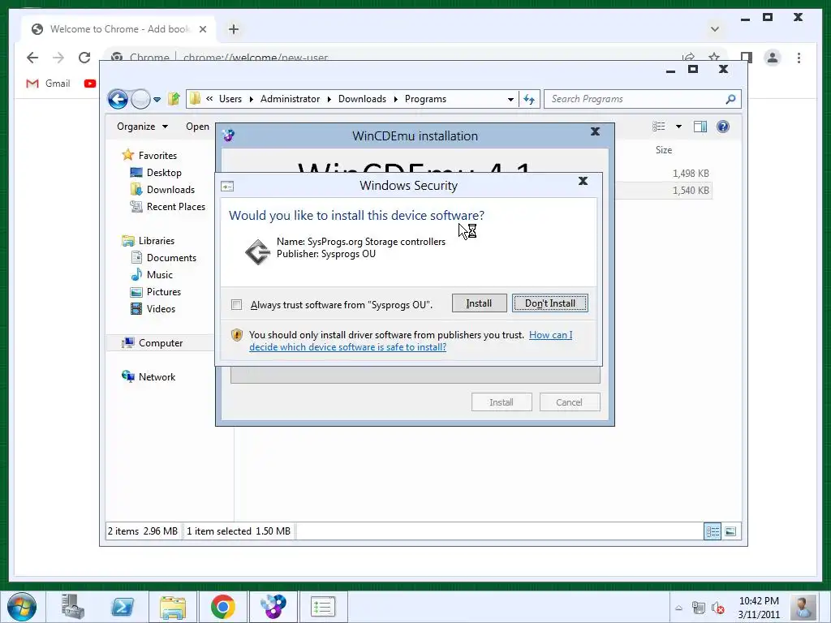Open Documents library
This screenshot has height=623, width=831.
pyautogui.click(x=171, y=258)
